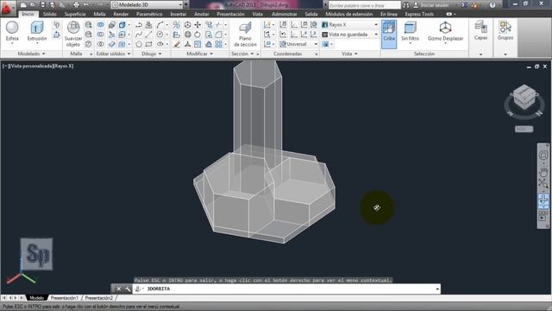Open the Capas layers panel
The width and height of the screenshot is (552, 311).
click(480, 31)
